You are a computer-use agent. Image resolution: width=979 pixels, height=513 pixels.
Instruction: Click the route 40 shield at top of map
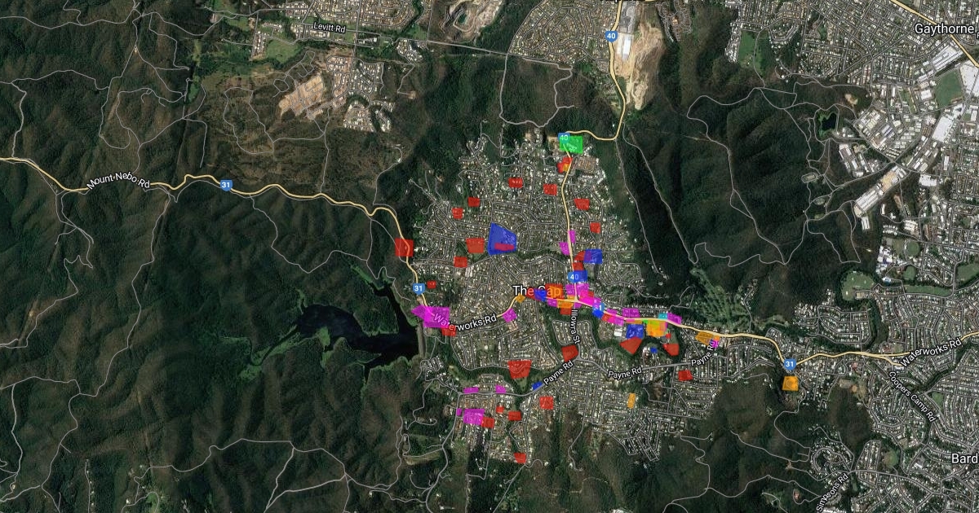click(612, 36)
